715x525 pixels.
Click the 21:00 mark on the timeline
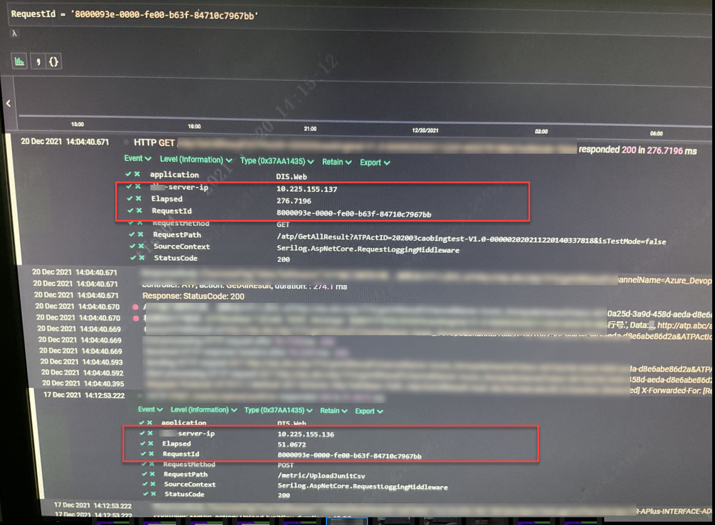tap(309, 128)
